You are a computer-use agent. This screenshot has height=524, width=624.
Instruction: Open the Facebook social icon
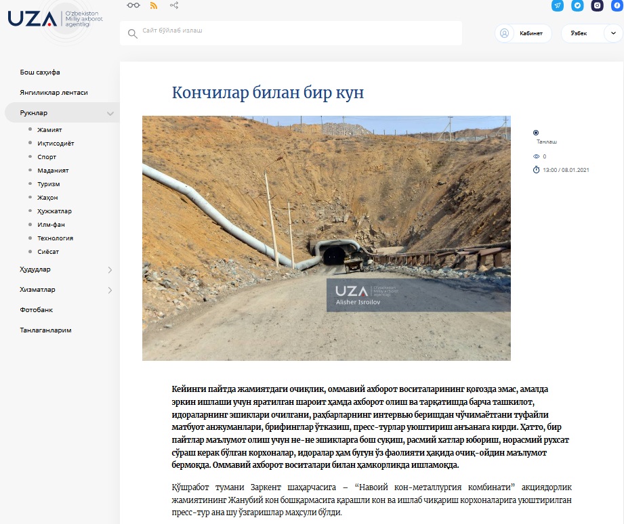(x=617, y=5)
